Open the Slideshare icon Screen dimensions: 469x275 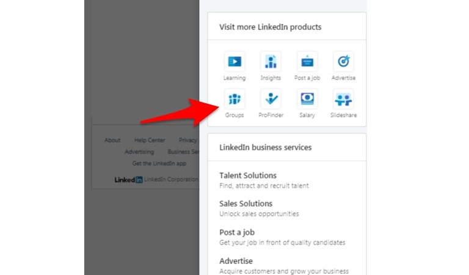[343, 99]
